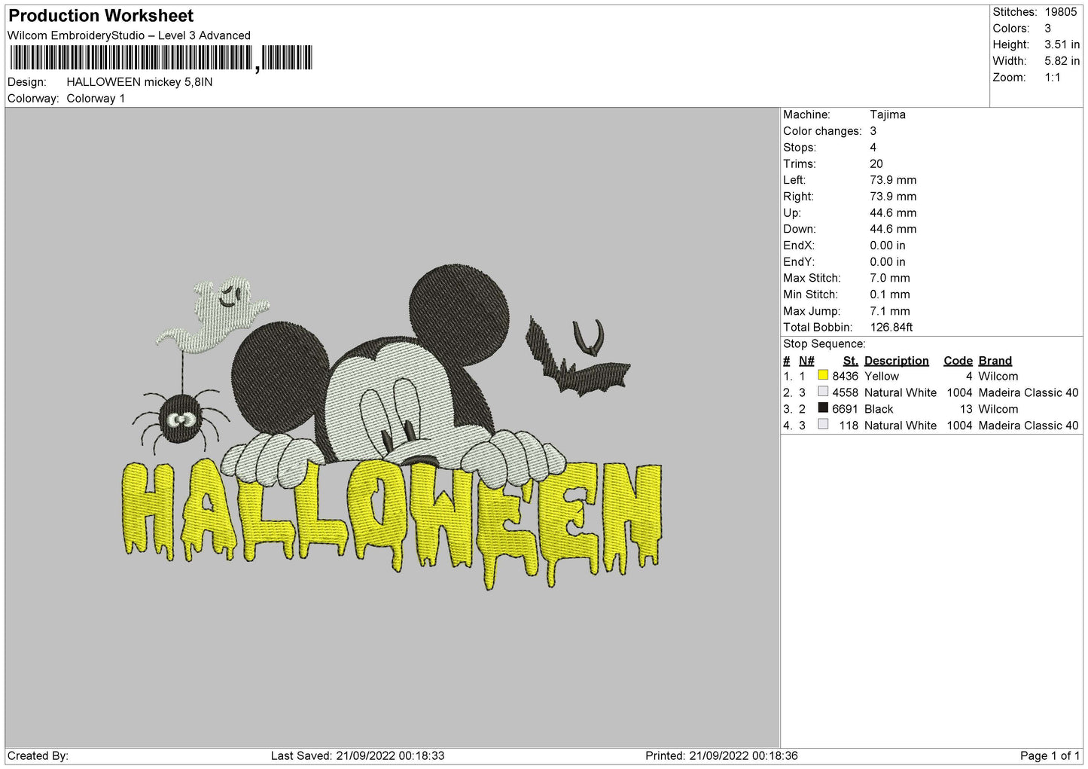Click the N# column header

coord(806,361)
